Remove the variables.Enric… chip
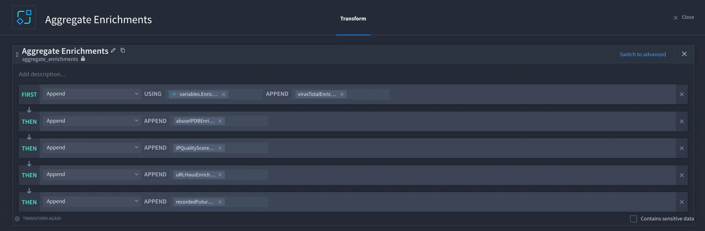705x231 pixels. (x=224, y=94)
